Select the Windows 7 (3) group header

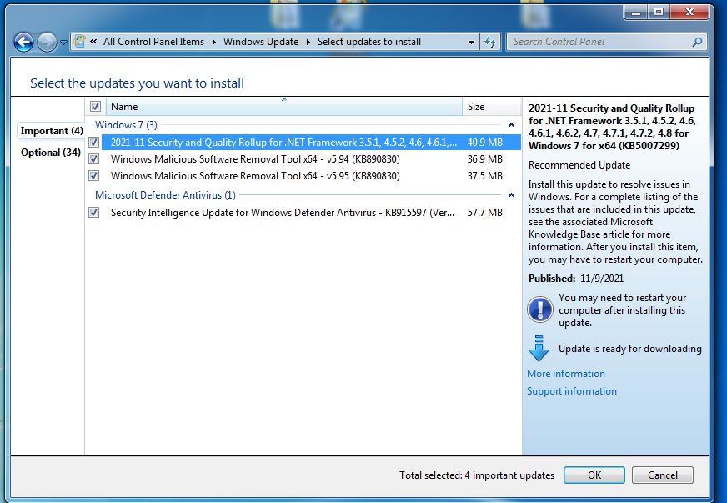pyautogui.click(x=126, y=125)
